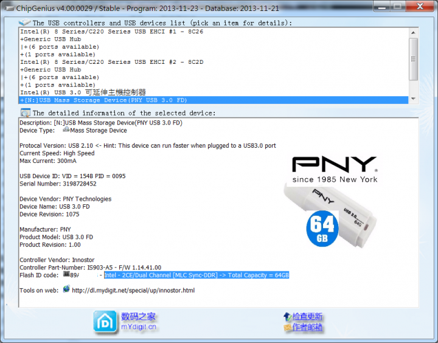Click the Controller Part-Number IS903-A5 line

click(90, 268)
